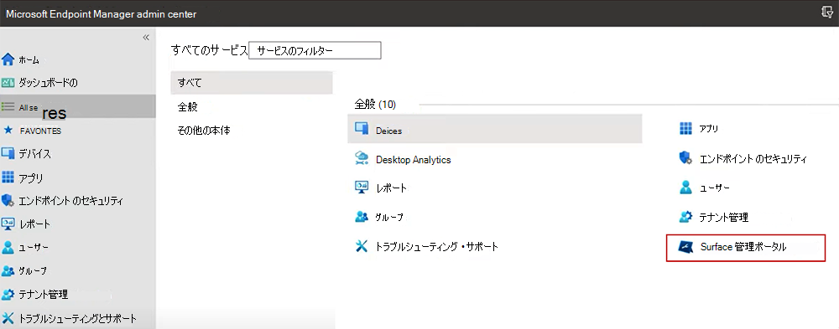Viewport: 839px width, 329px height.
Task: Click the ユーザー person icon in the services list
Action: click(x=685, y=187)
